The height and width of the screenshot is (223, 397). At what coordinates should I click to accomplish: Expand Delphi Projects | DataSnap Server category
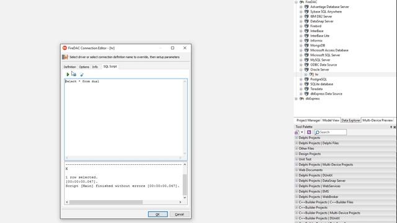coord(297,181)
